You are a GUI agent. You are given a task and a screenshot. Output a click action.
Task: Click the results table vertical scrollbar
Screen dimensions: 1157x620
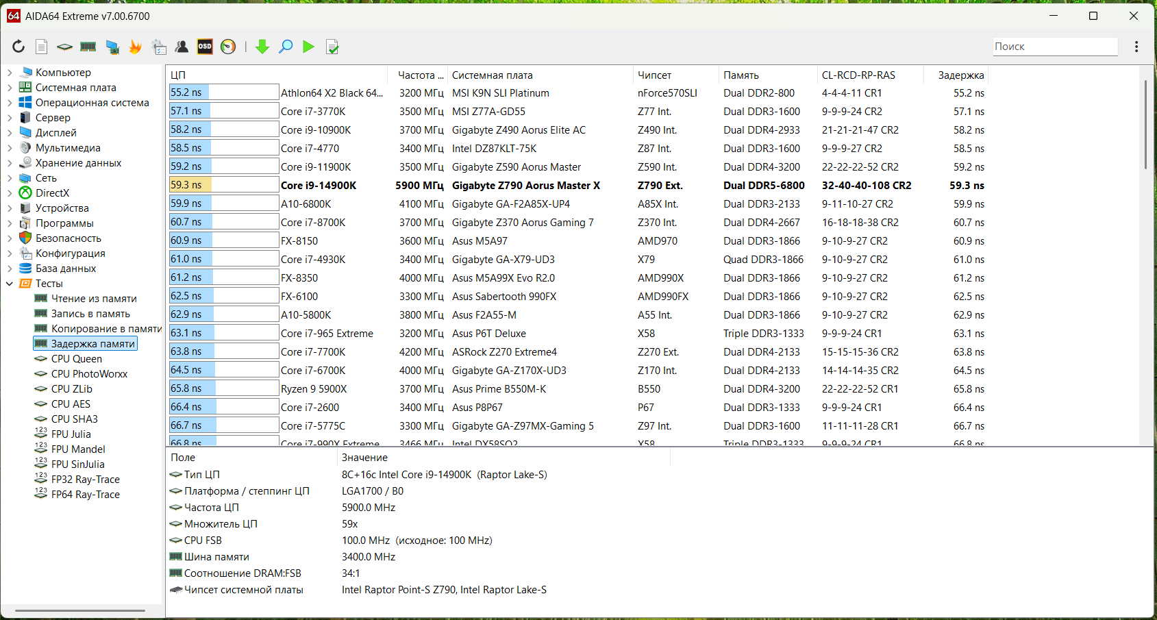coord(1145,125)
